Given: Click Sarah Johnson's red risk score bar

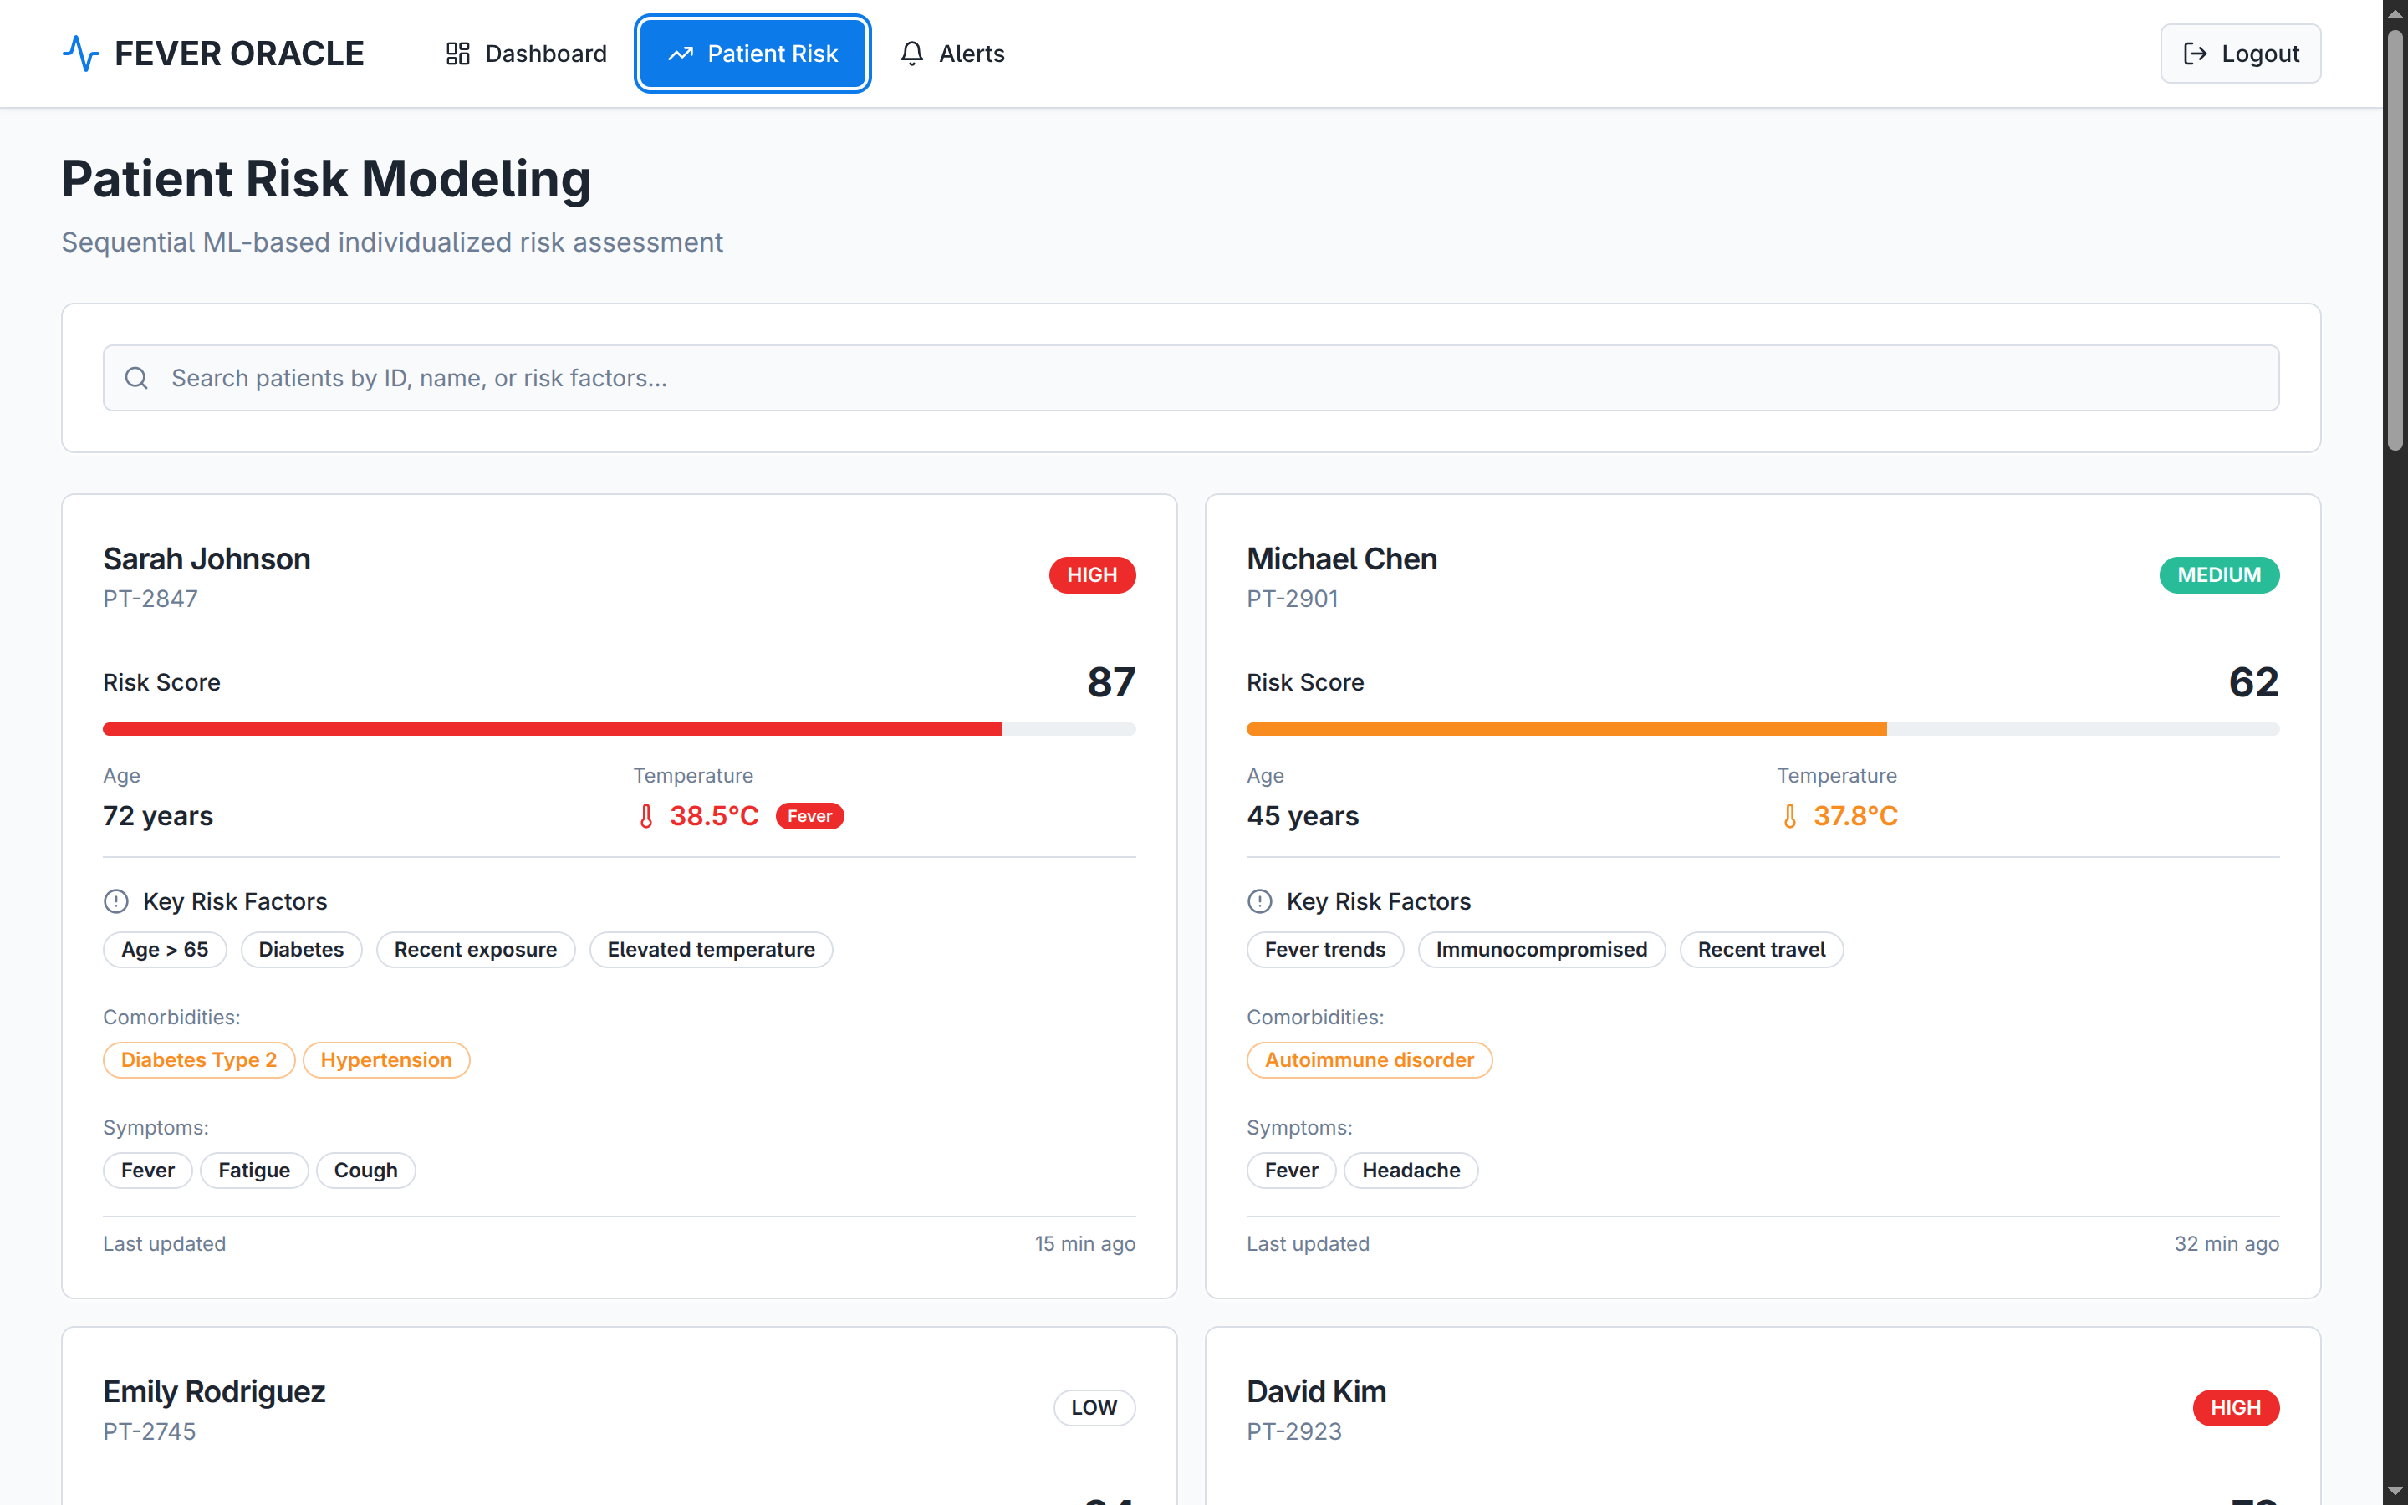Looking at the screenshot, I should click(552, 730).
